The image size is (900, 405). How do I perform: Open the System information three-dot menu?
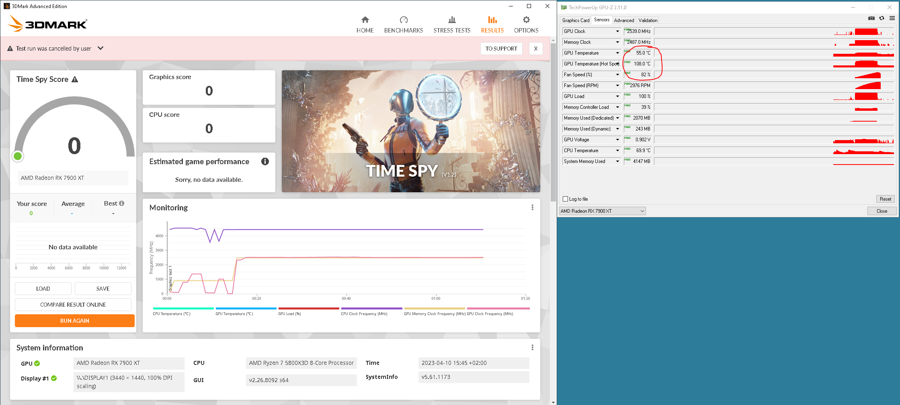click(x=533, y=348)
